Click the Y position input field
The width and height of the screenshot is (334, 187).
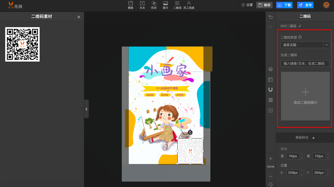click(319, 173)
